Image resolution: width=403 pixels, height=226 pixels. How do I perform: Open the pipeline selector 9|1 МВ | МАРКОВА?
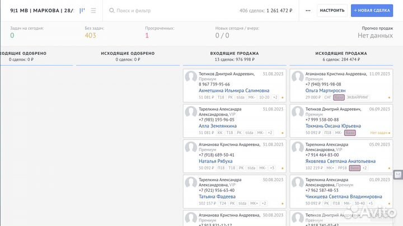click(x=42, y=11)
